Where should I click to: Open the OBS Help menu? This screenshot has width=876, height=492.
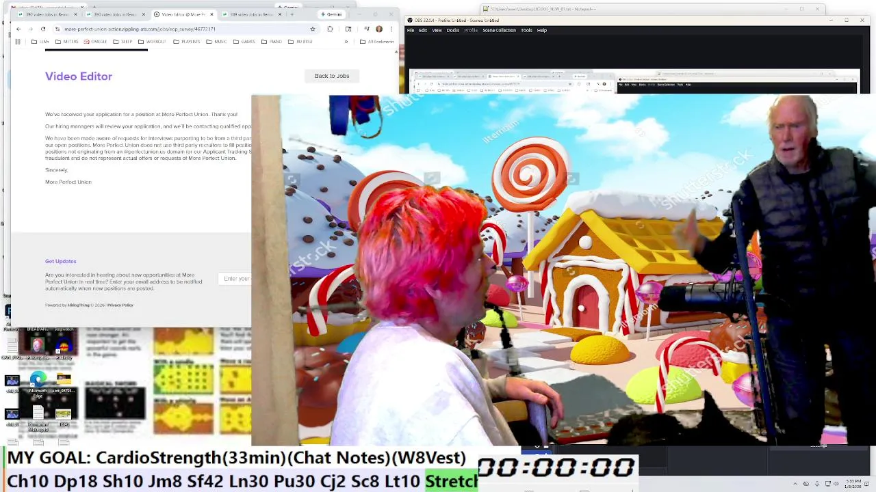[x=542, y=30]
